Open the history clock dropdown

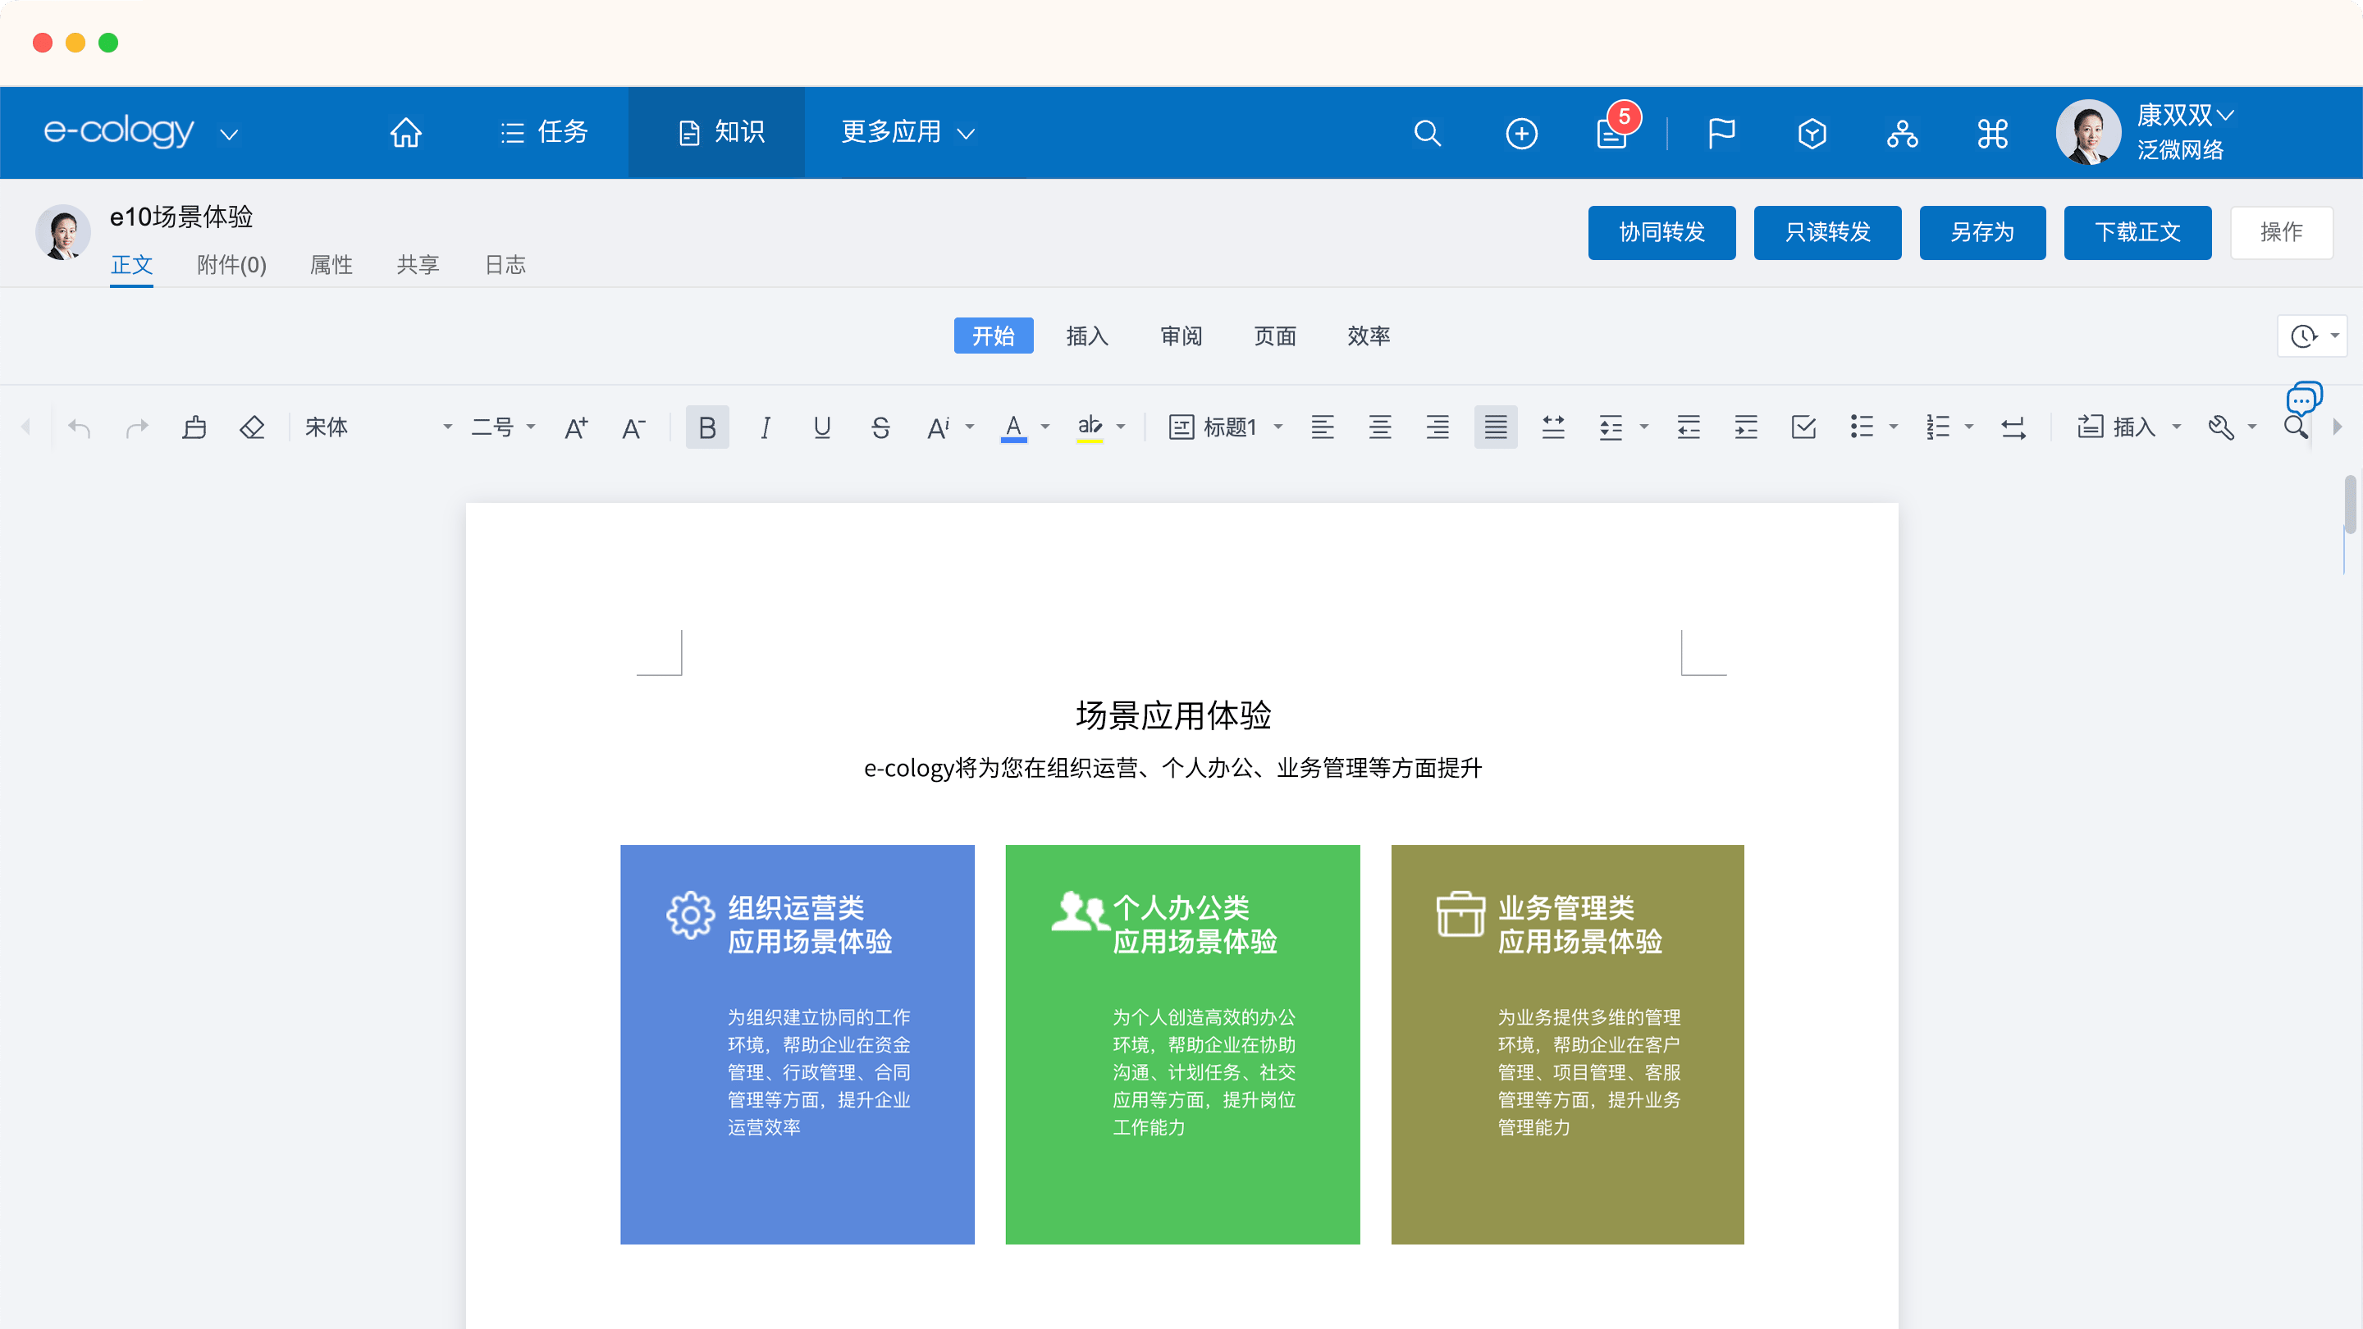2311,336
